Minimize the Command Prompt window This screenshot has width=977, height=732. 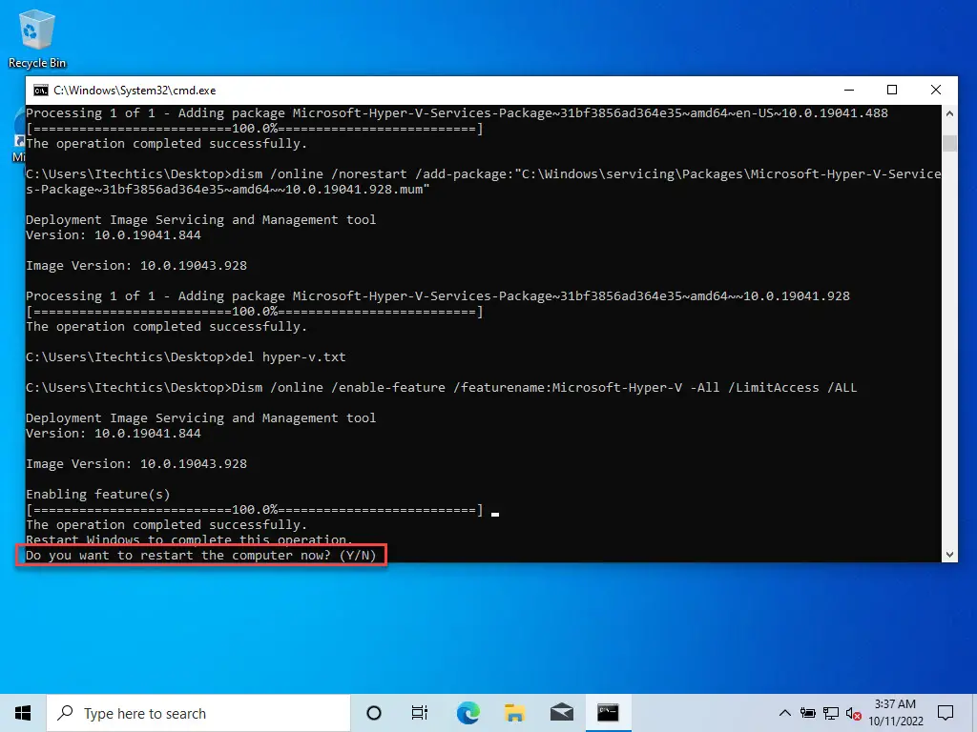(848, 91)
